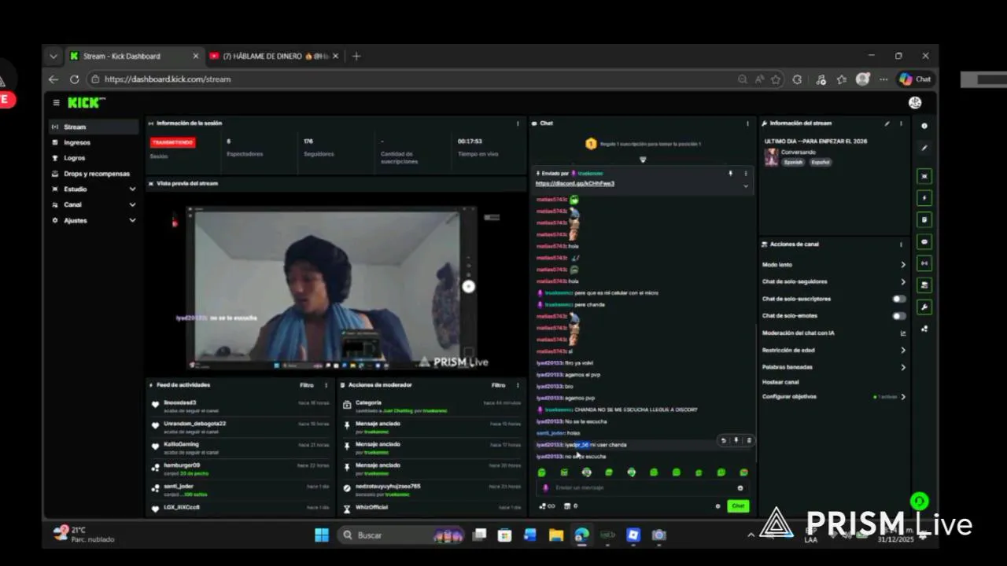Open Chat de solo-seguidores chevron
The width and height of the screenshot is (1007, 566).
[x=903, y=281]
